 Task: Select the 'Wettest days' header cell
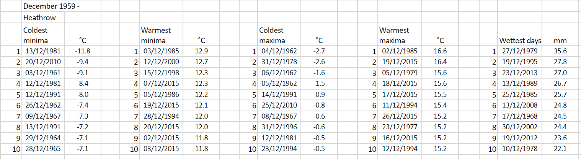coord(520,40)
